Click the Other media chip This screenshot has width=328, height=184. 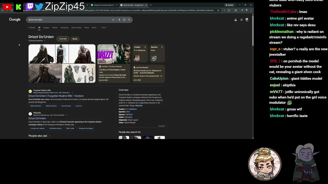click(x=70, y=128)
